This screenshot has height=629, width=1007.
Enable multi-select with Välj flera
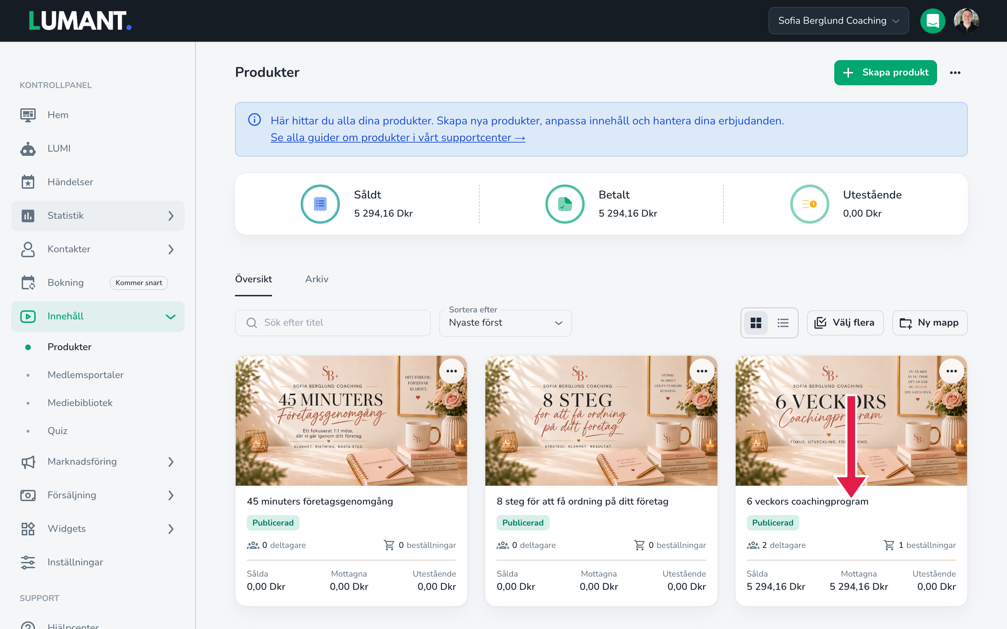(845, 323)
